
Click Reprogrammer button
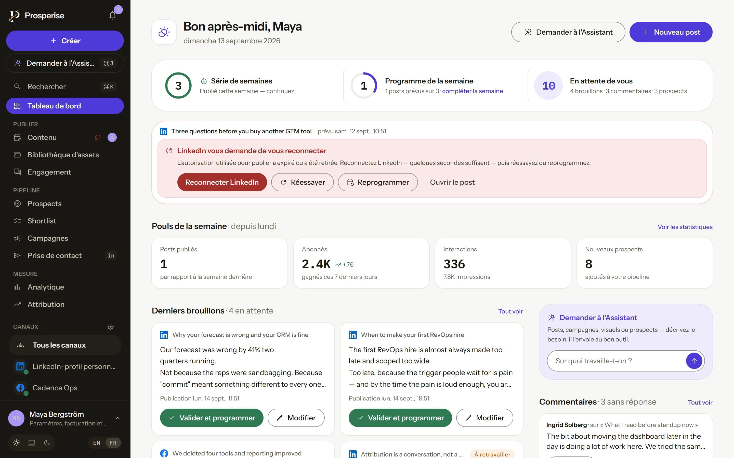coord(378,182)
